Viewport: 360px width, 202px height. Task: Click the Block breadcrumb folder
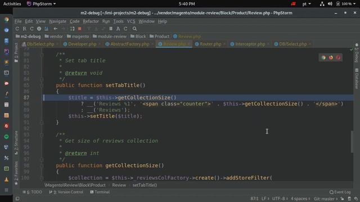pos(138,36)
